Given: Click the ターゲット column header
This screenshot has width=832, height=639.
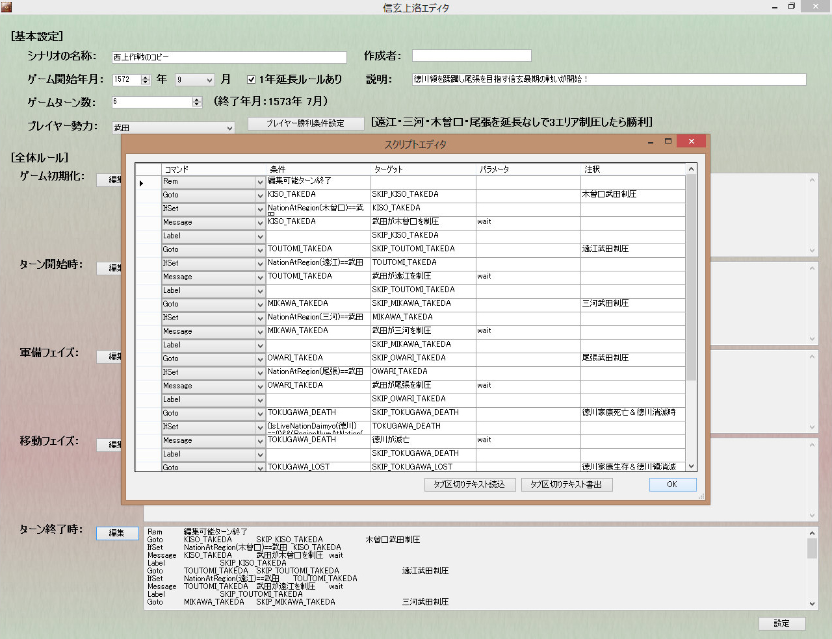Looking at the screenshot, I should (x=422, y=169).
